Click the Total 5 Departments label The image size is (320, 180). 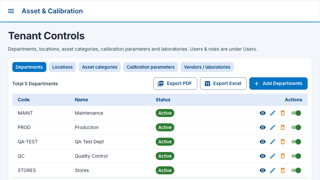[x=35, y=84]
